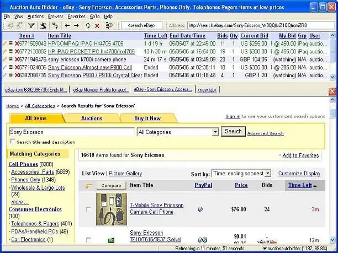
Task: Open the Help menu
Action: tap(108, 17)
